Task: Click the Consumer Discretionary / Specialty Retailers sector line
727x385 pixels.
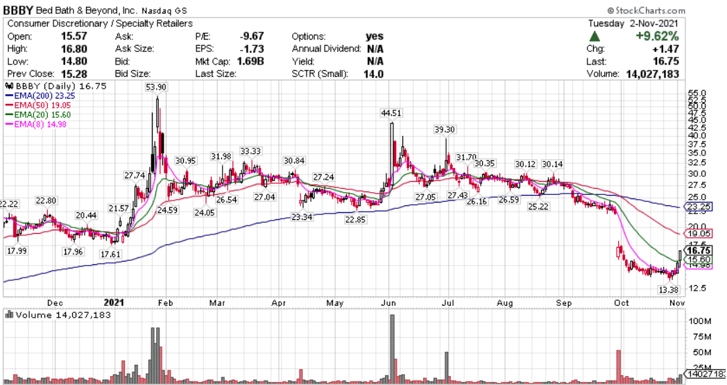Action: pyautogui.click(x=100, y=23)
